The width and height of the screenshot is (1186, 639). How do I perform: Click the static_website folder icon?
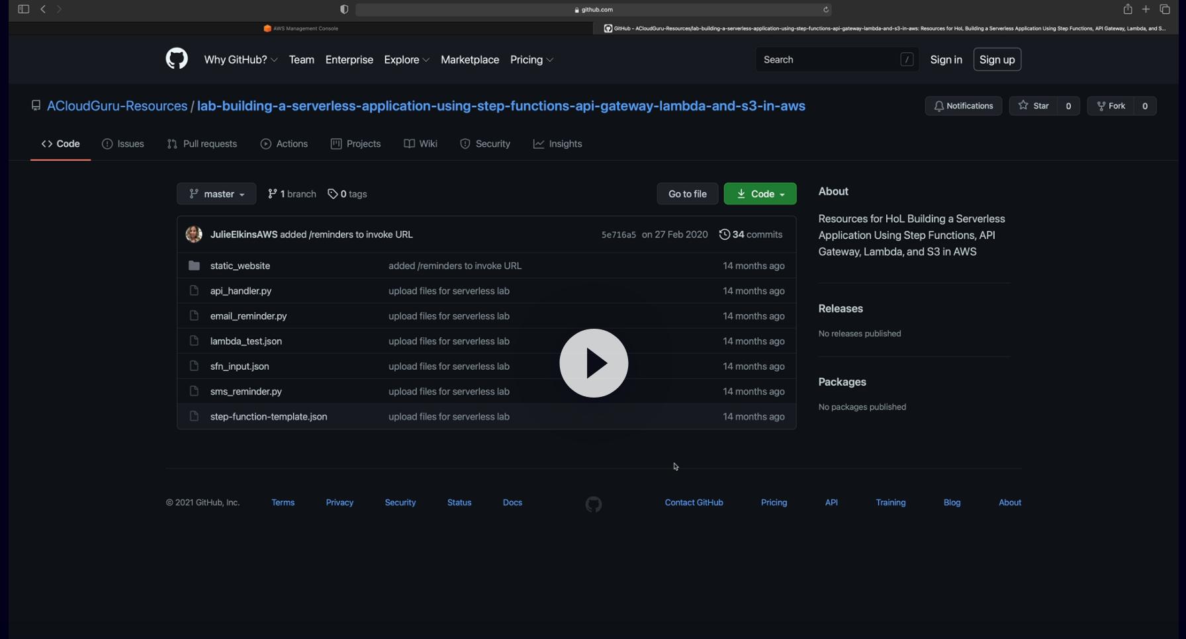194,266
